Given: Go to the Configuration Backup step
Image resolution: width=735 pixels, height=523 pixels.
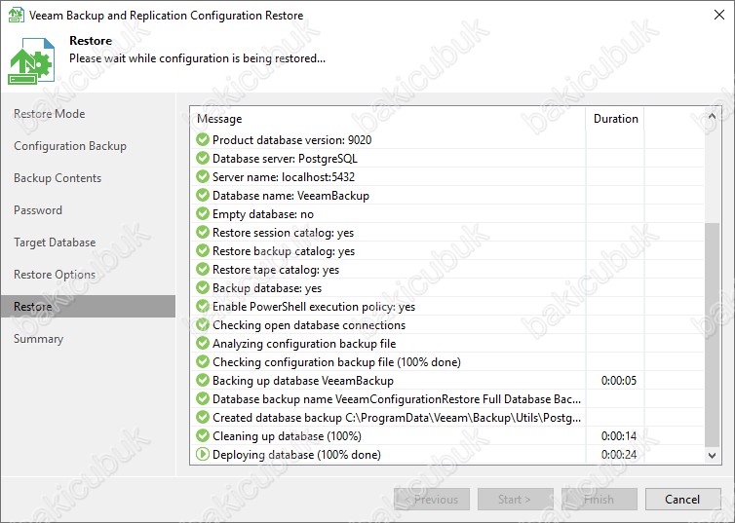Looking at the screenshot, I should (x=70, y=146).
